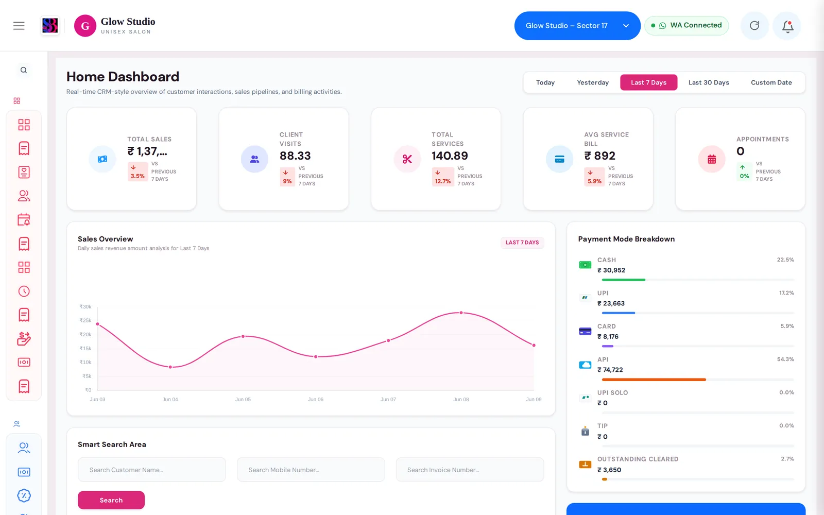Focus the Search Invoice Number field
The width and height of the screenshot is (824, 515).
470,470
